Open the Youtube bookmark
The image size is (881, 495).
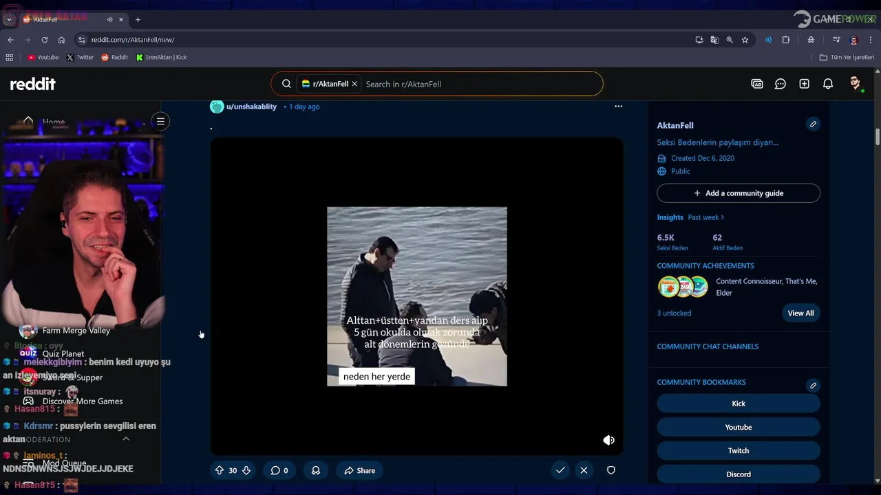point(43,57)
